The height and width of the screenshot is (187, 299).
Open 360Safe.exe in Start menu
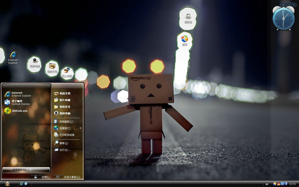[x=16, y=111]
